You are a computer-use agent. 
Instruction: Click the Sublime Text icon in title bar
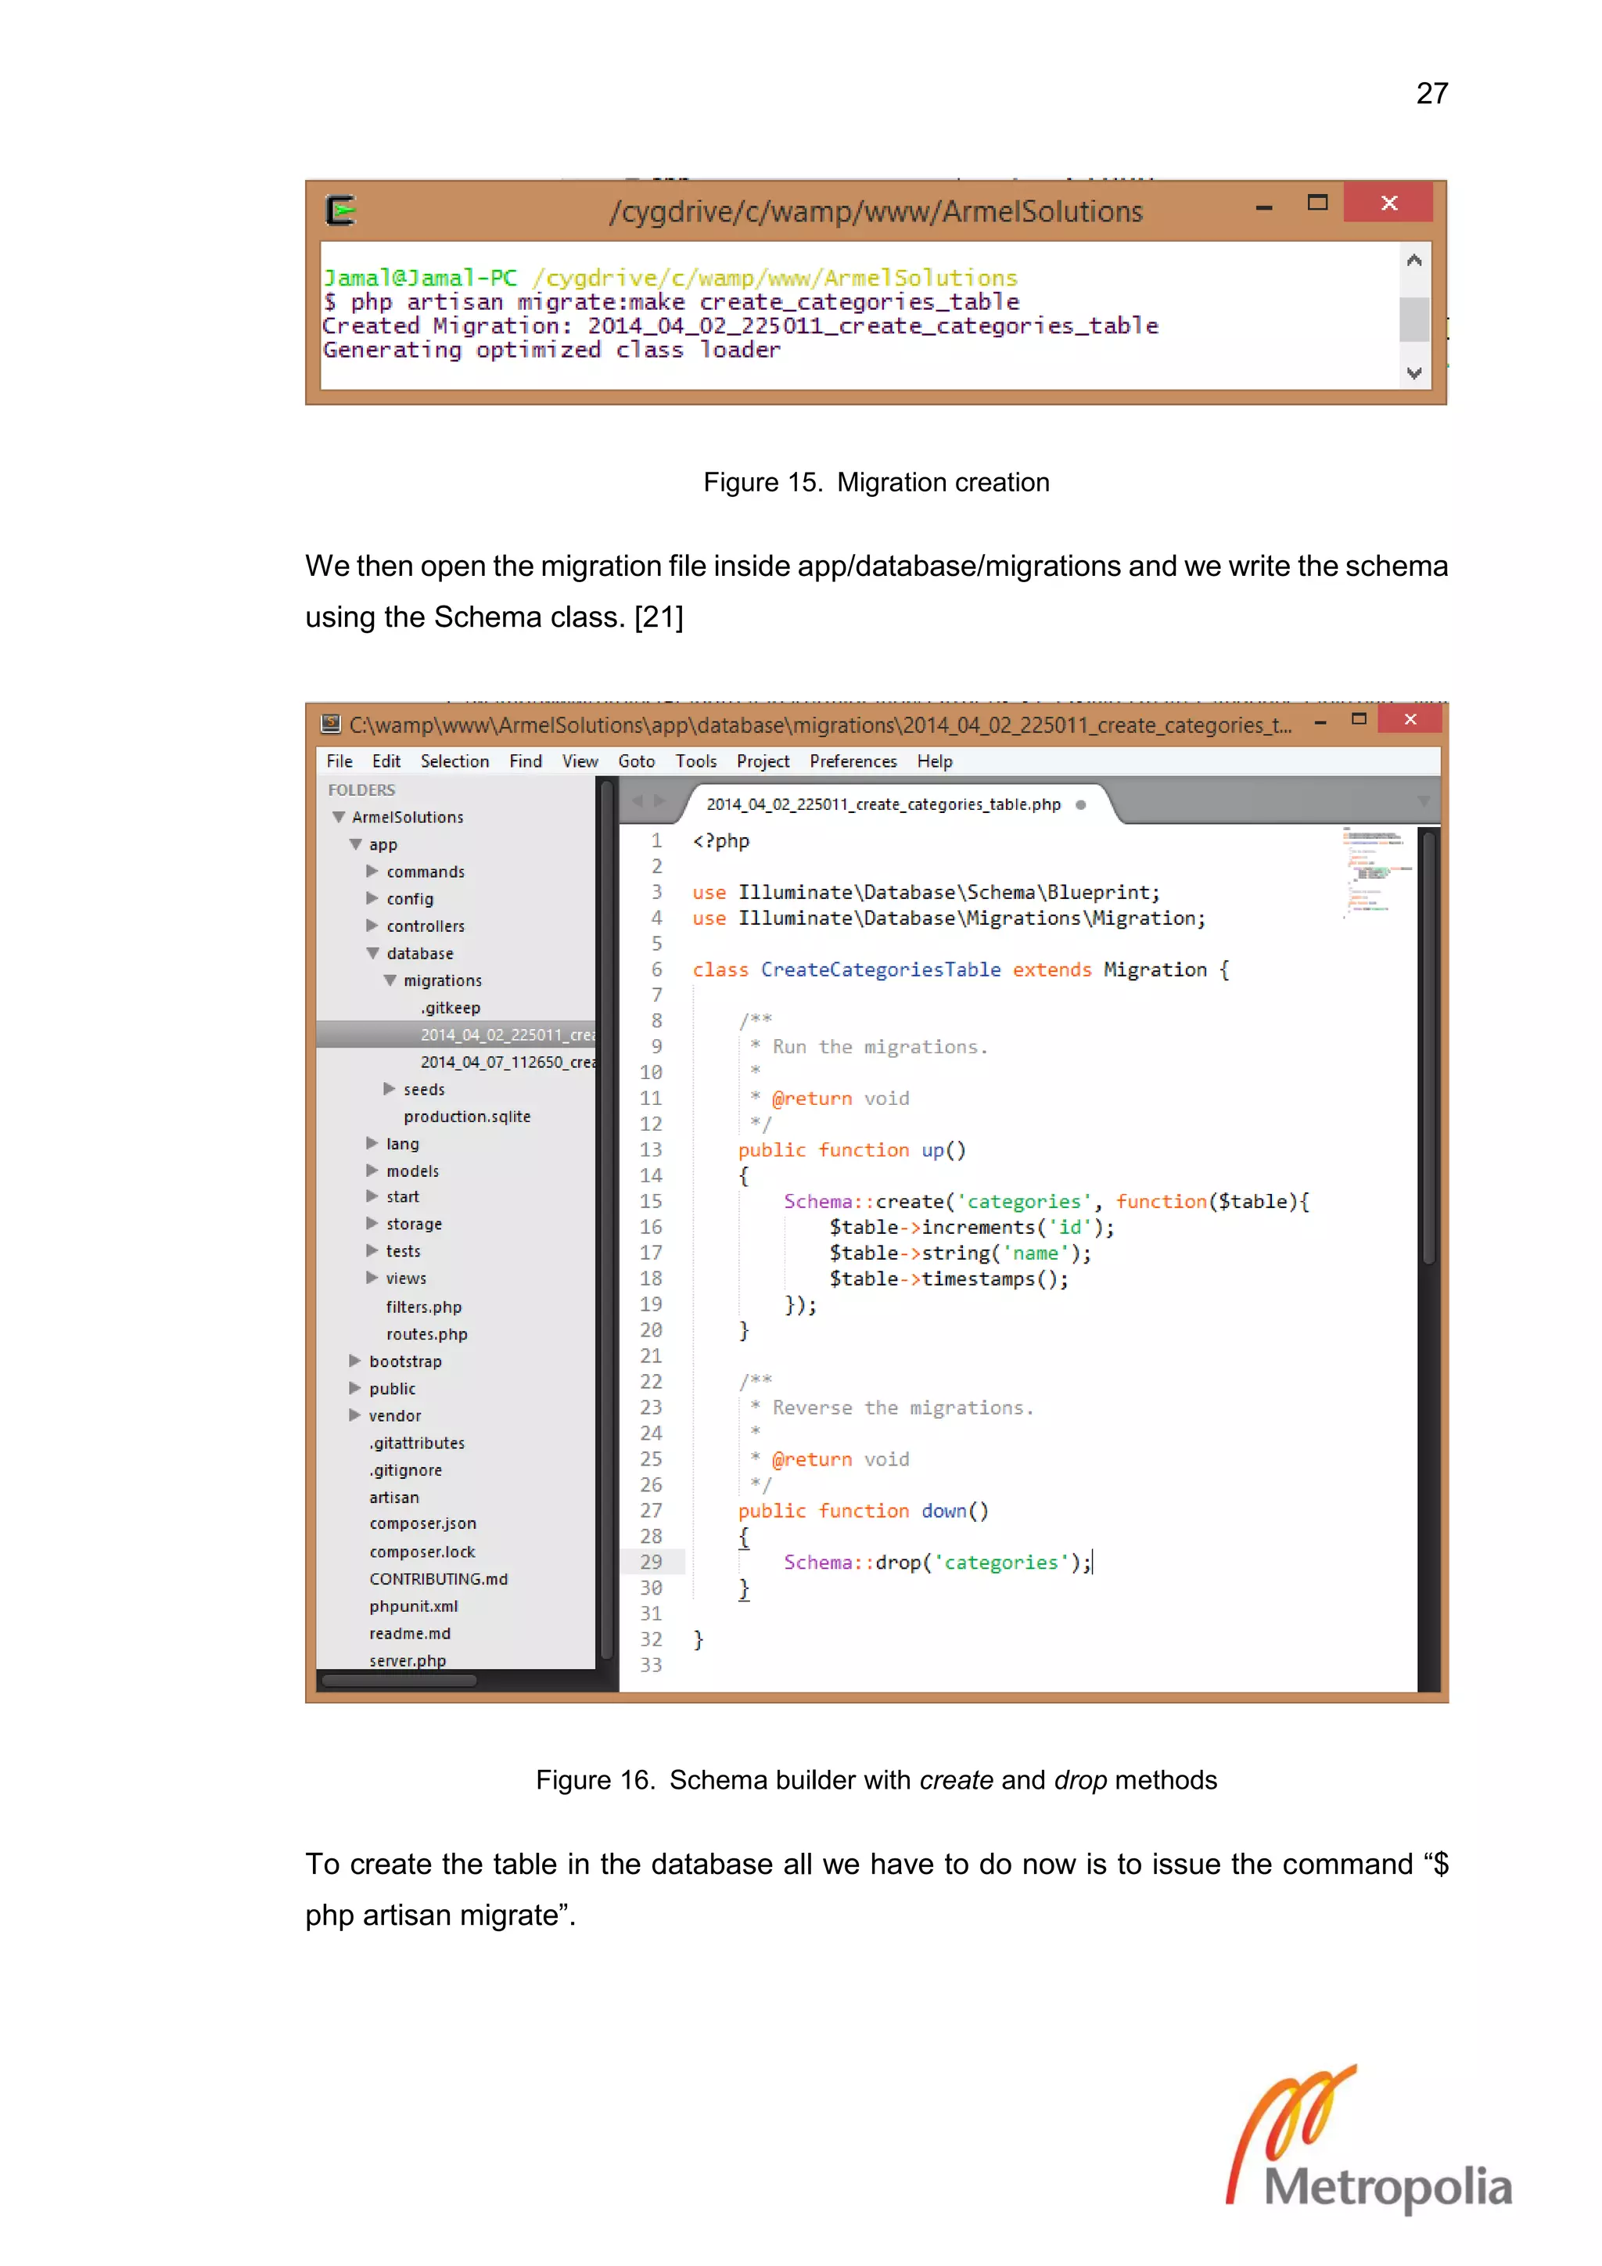coord(332,725)
